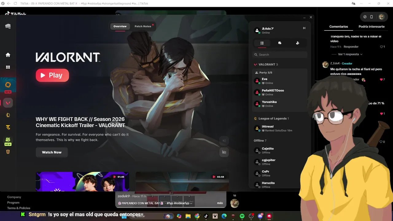Screen dimensions: 393x221
Task: Open TikTok profile avatar at top right
Action: click(382, 17)
